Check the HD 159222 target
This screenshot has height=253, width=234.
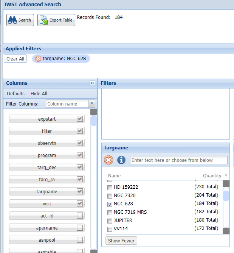pyautogui.click(x=110, y=188)
